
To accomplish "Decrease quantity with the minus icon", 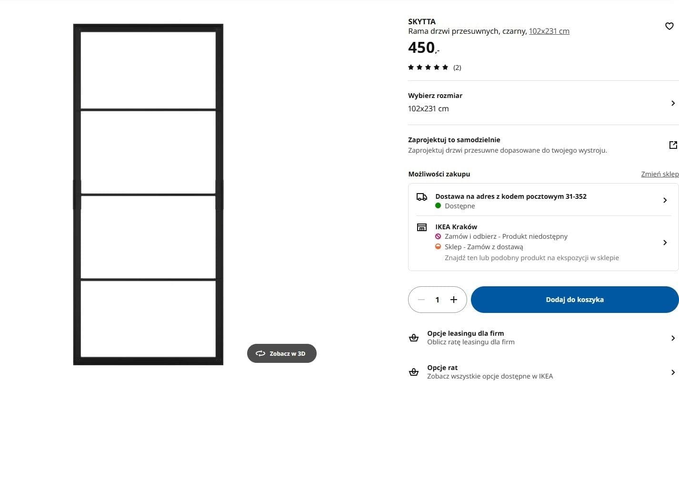I will click(x=421, y=300).
